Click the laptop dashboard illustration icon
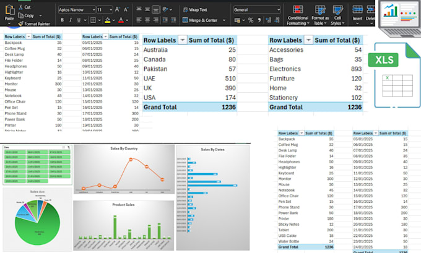Viewport: 421px width, 253px height. [400, 18]
